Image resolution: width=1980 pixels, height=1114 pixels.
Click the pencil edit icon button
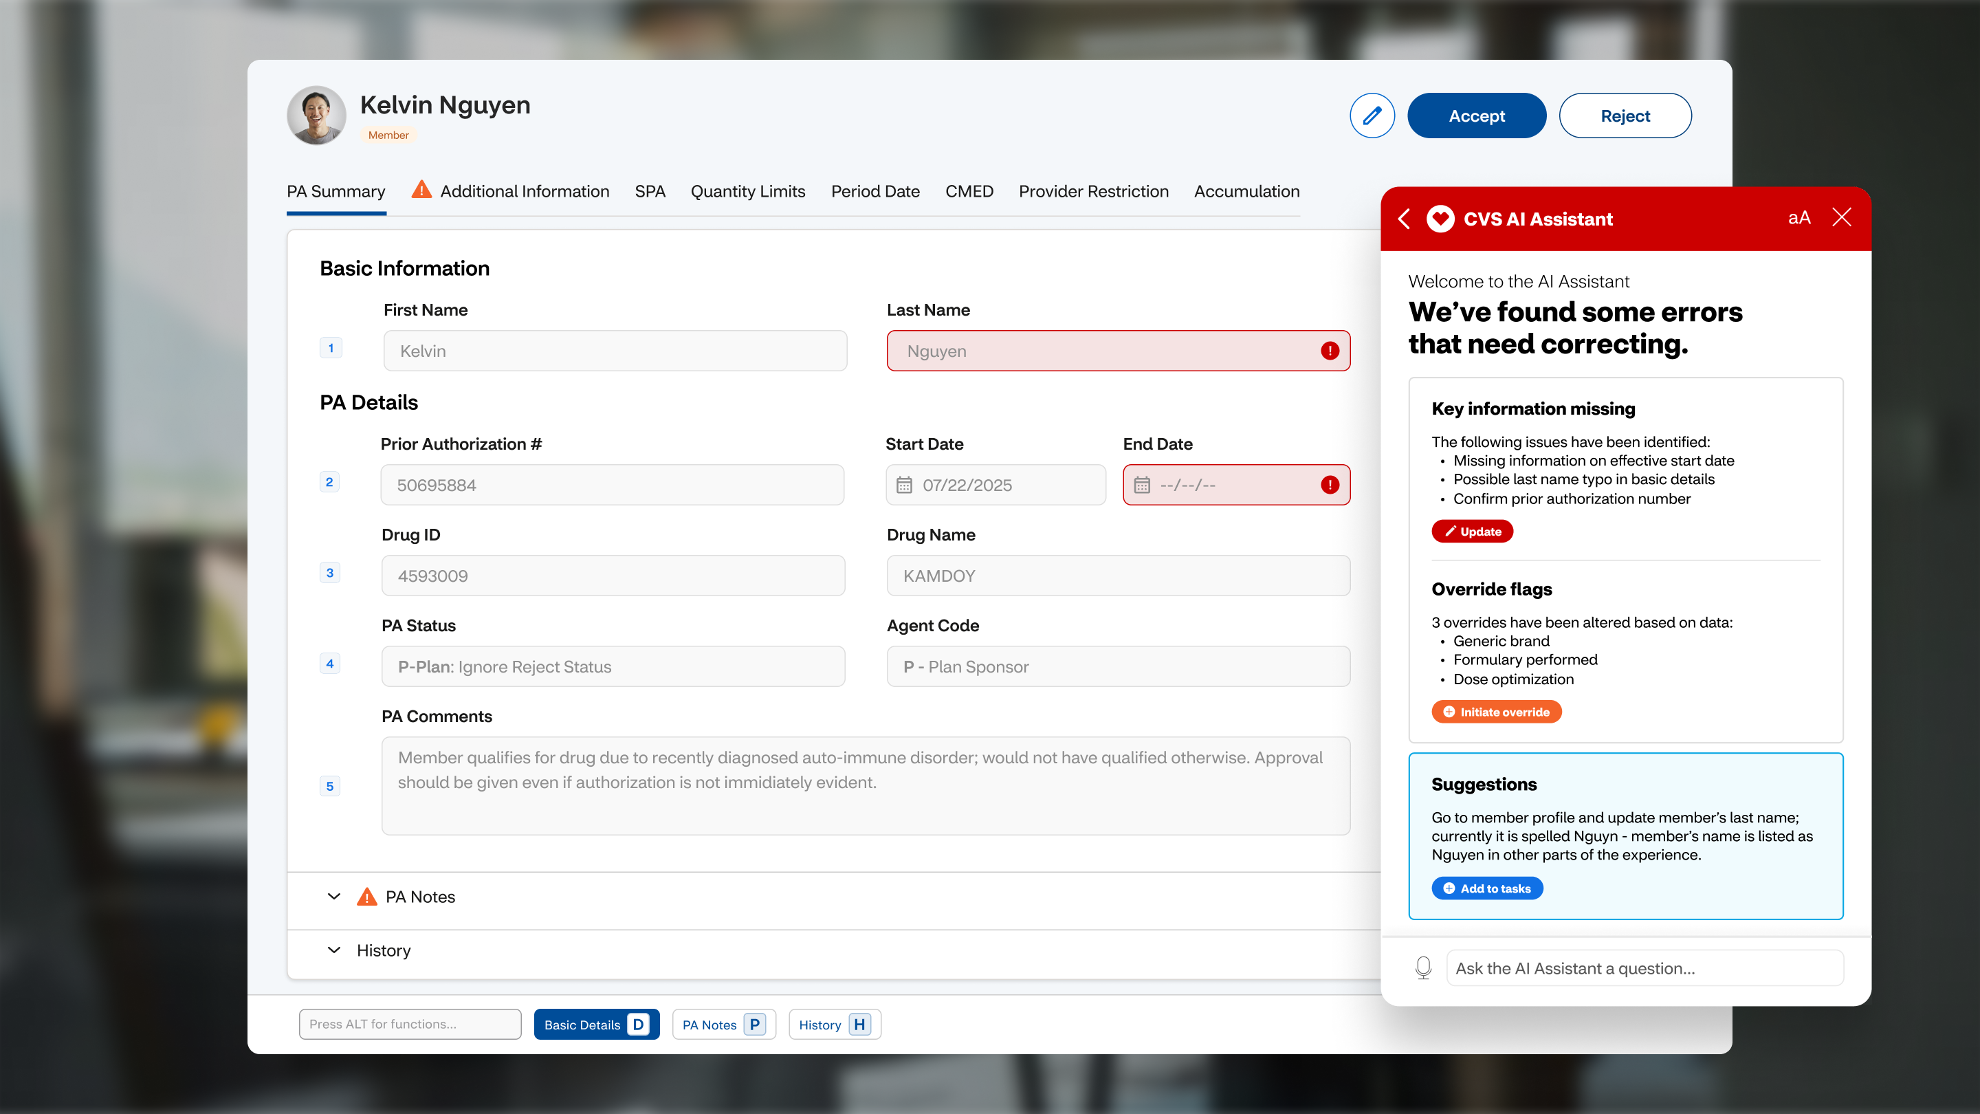tap(1372, 116)
